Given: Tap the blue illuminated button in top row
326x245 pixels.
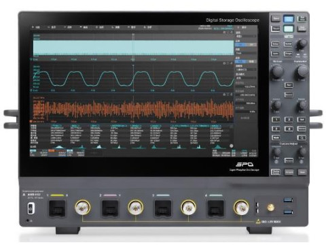Looking at the screenshot, I should tap(289, 19).
